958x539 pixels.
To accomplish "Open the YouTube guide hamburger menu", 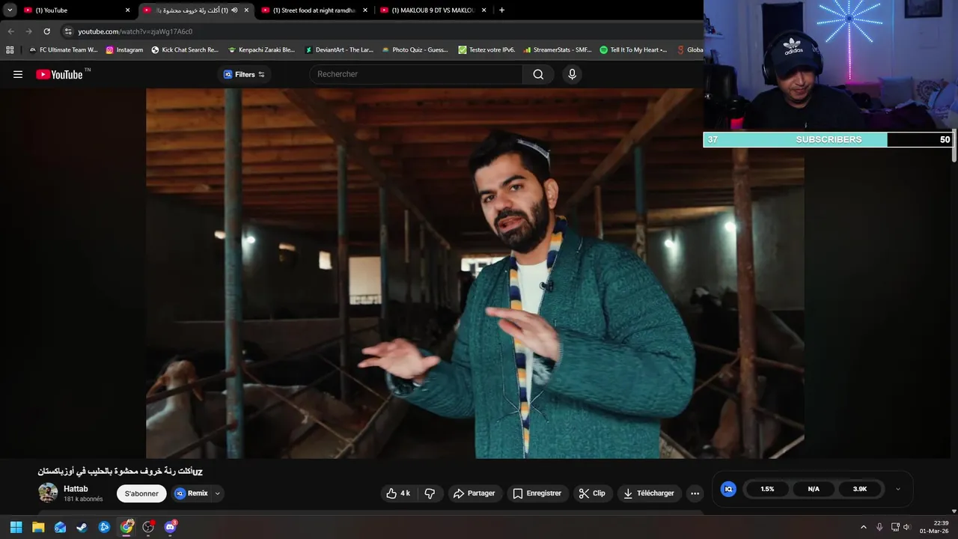I will pos(18,74).
